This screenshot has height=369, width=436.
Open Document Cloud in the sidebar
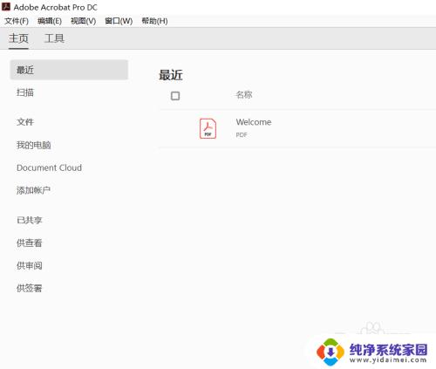49,167
